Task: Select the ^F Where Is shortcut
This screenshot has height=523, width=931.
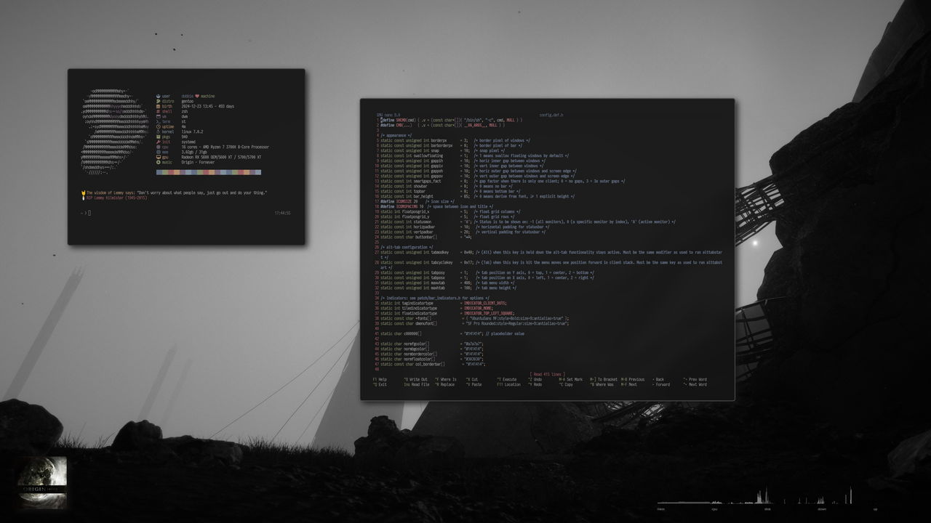Action: point(446,379)
